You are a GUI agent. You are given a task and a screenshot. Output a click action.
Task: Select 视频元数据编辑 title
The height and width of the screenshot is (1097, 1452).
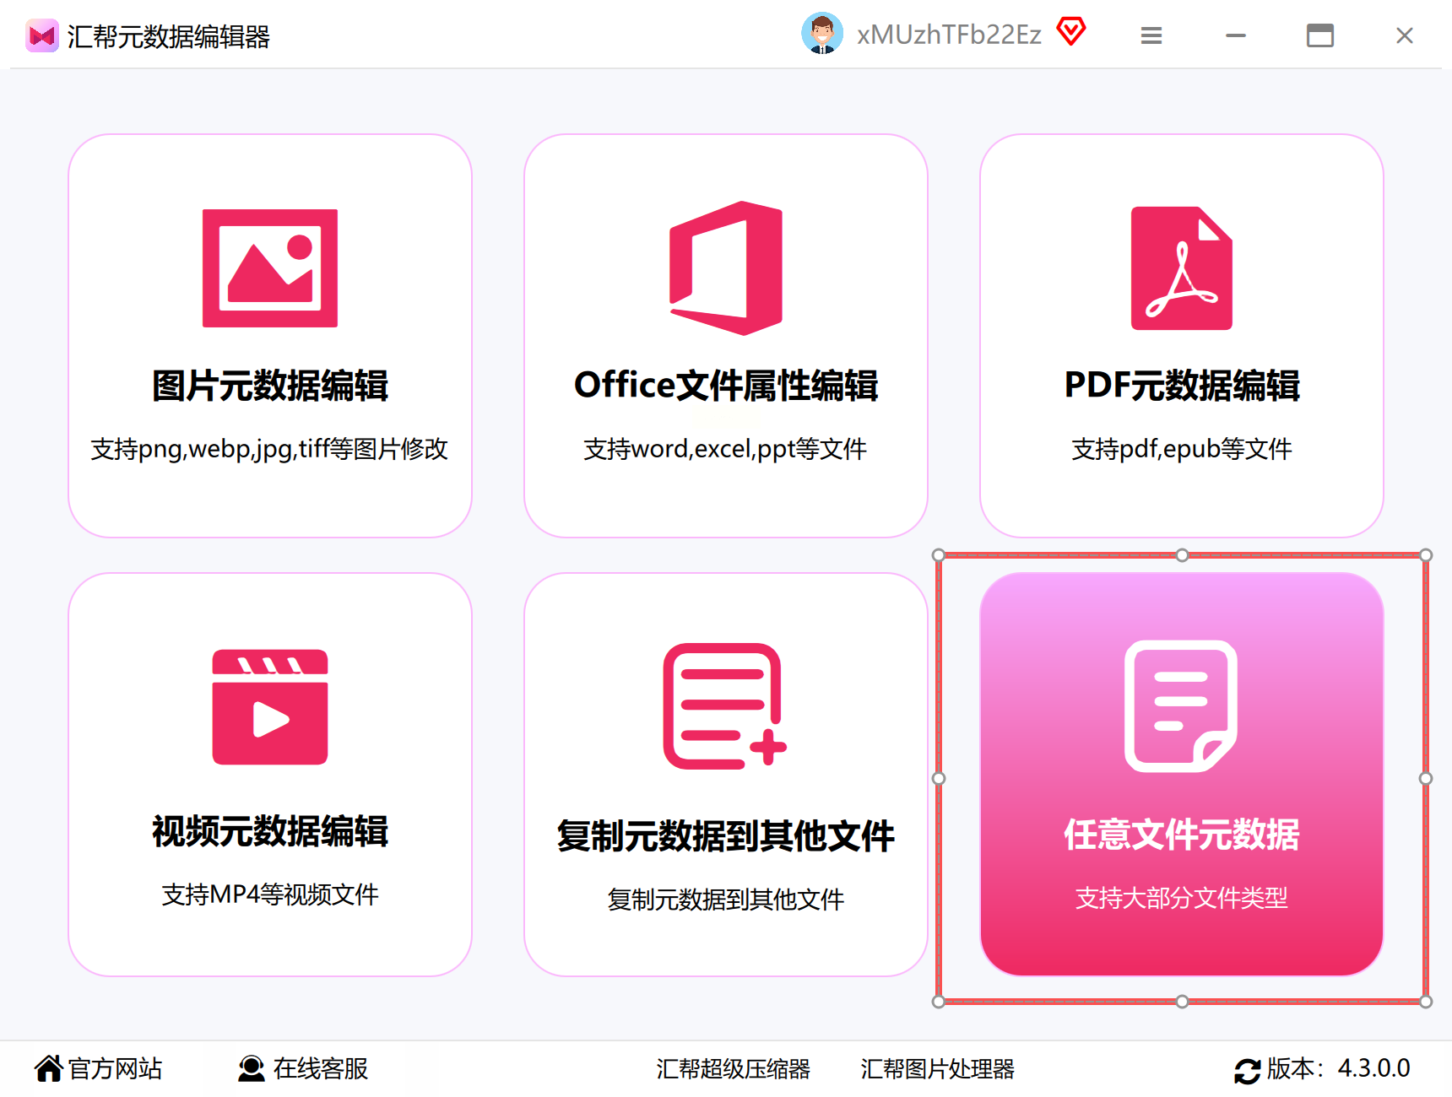(270, 831)
